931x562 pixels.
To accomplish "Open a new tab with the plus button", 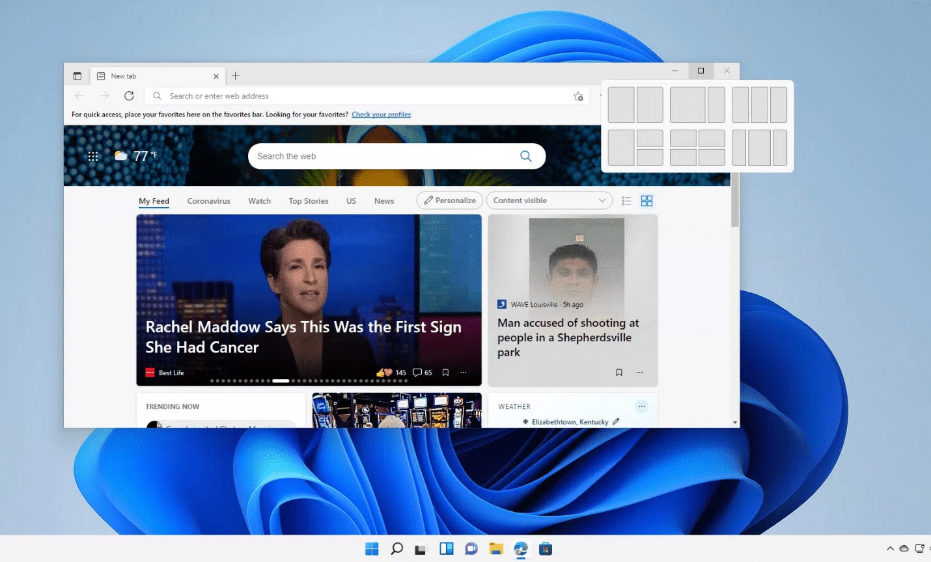I will tap(236, 76).
